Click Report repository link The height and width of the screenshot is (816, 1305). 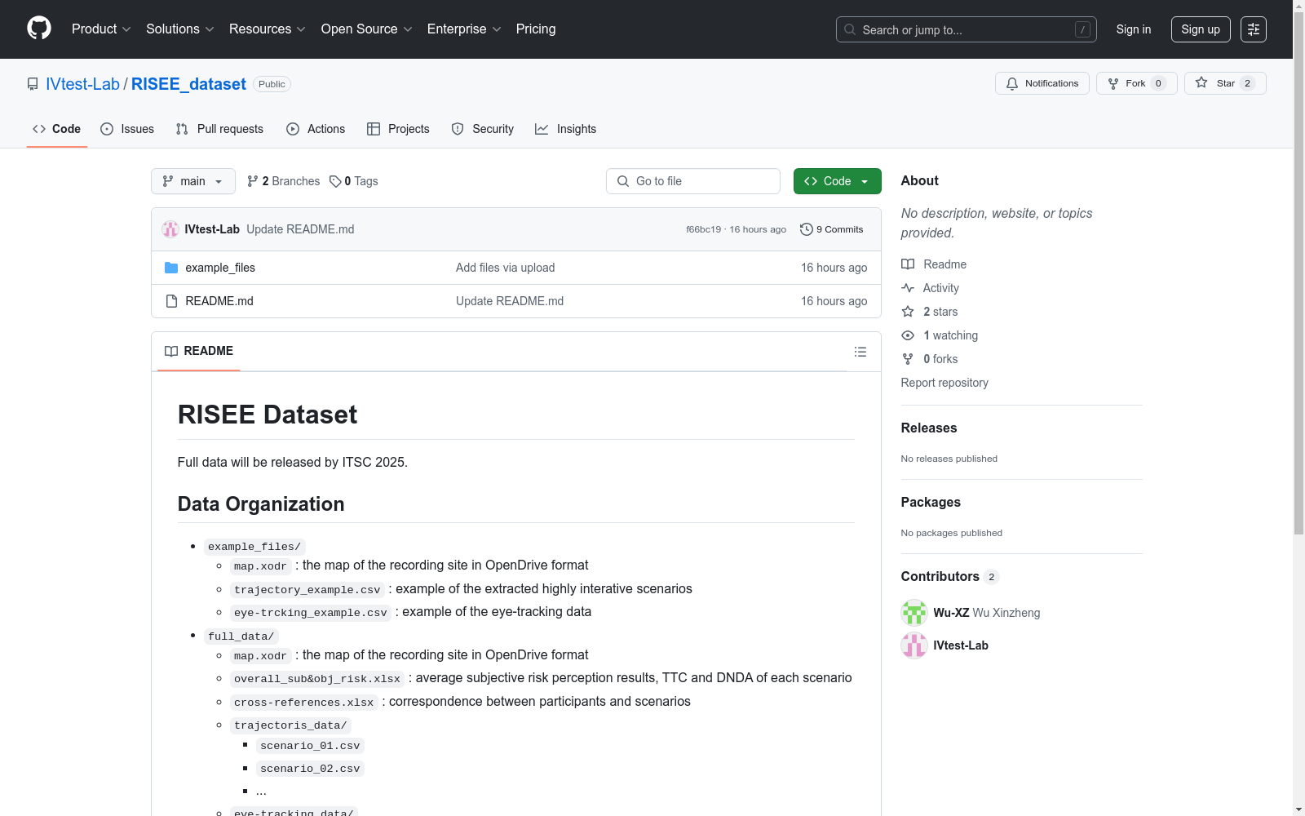click(x=944, y=383)
